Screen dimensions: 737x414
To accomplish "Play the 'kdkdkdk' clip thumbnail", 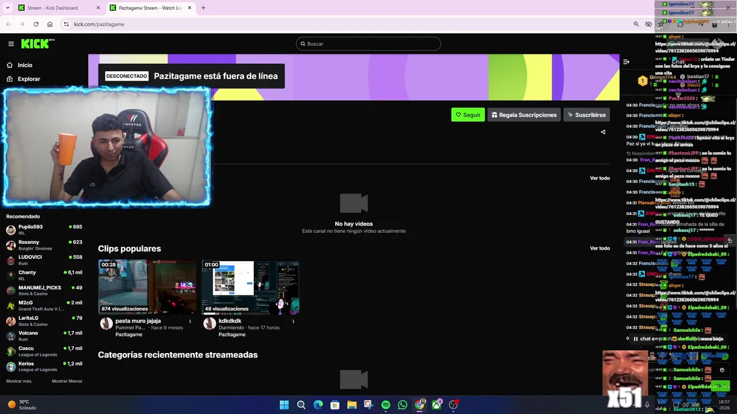I will pos(250,287).
